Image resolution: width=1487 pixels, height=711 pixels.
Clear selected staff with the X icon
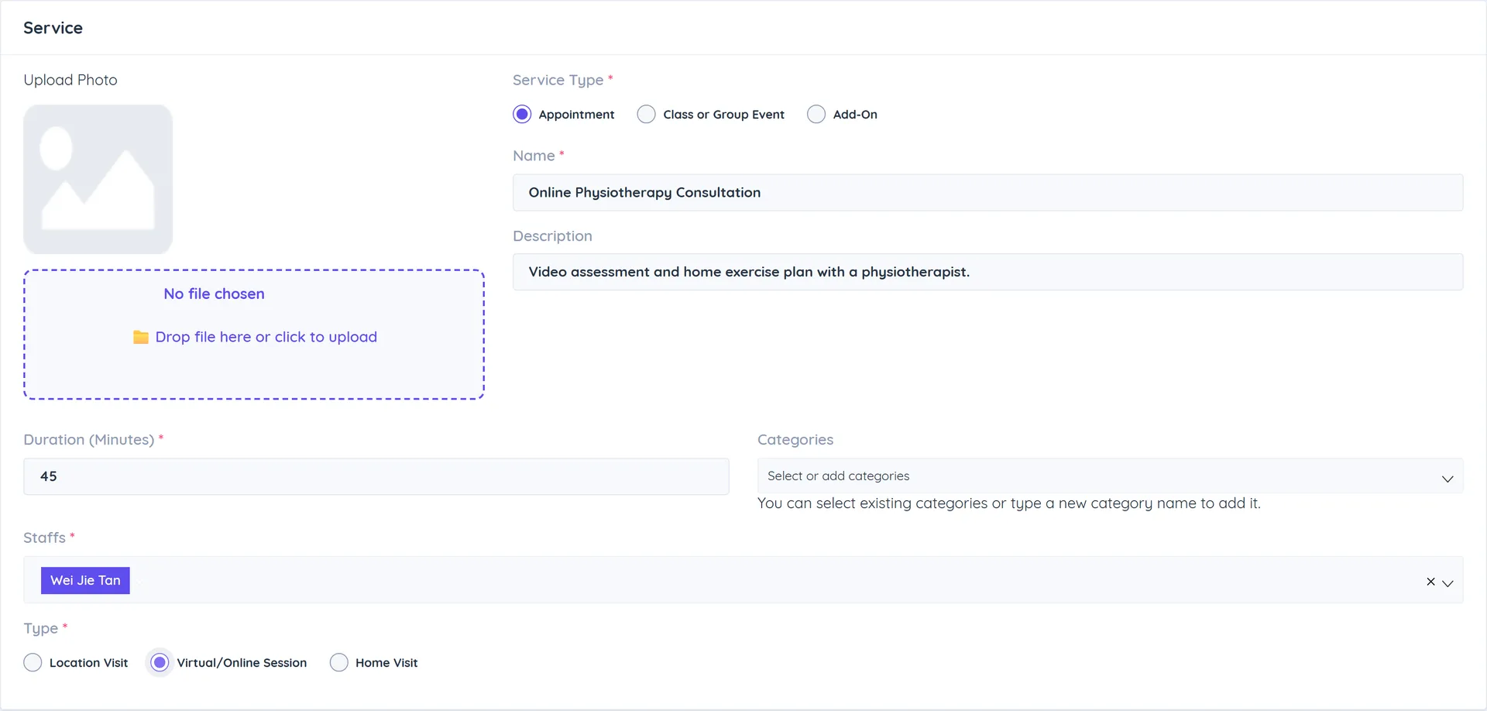pos(1430,582)
